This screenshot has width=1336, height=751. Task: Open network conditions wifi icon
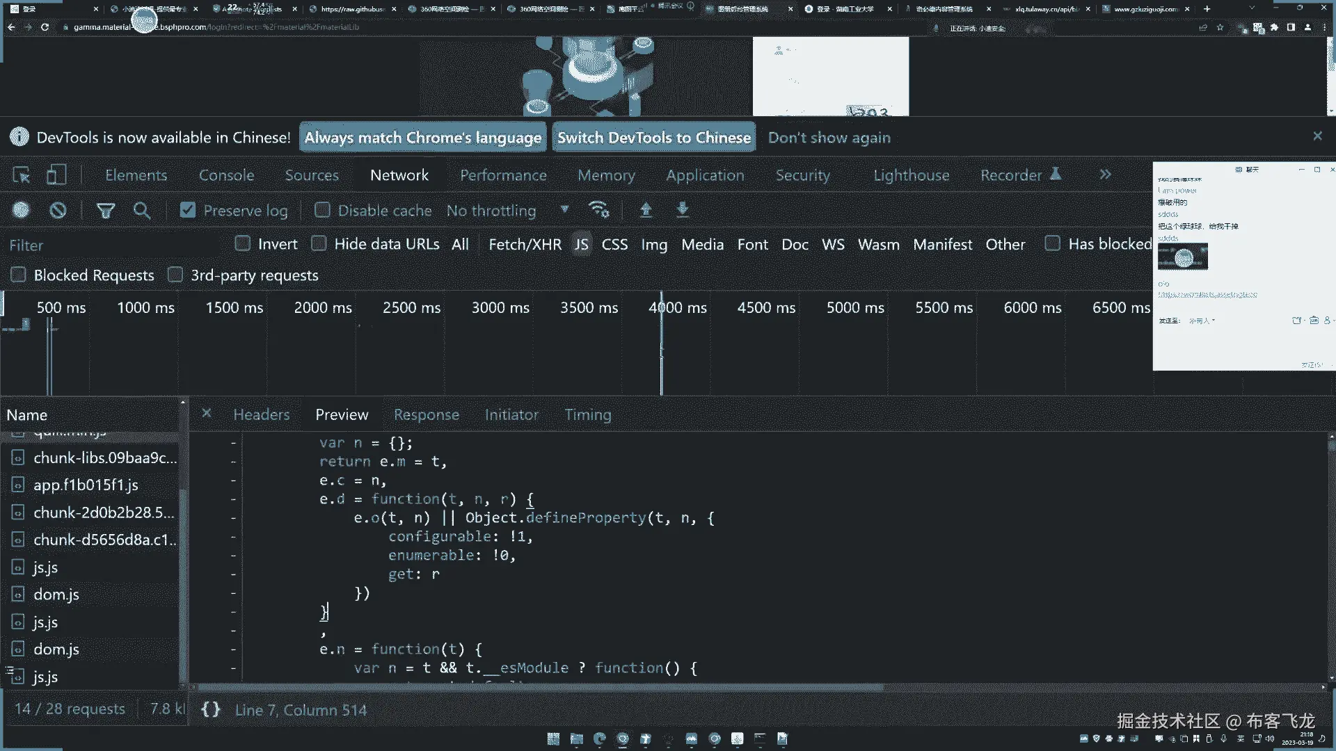coord(598,209)
